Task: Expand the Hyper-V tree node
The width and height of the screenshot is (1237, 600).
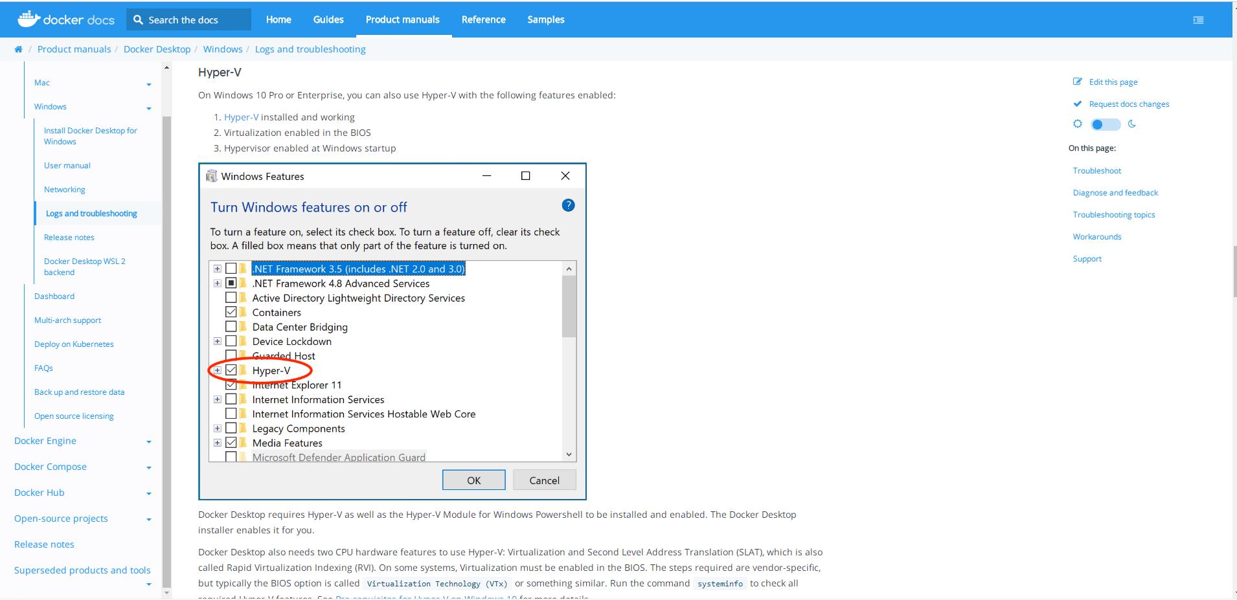Action: (218, 370)
